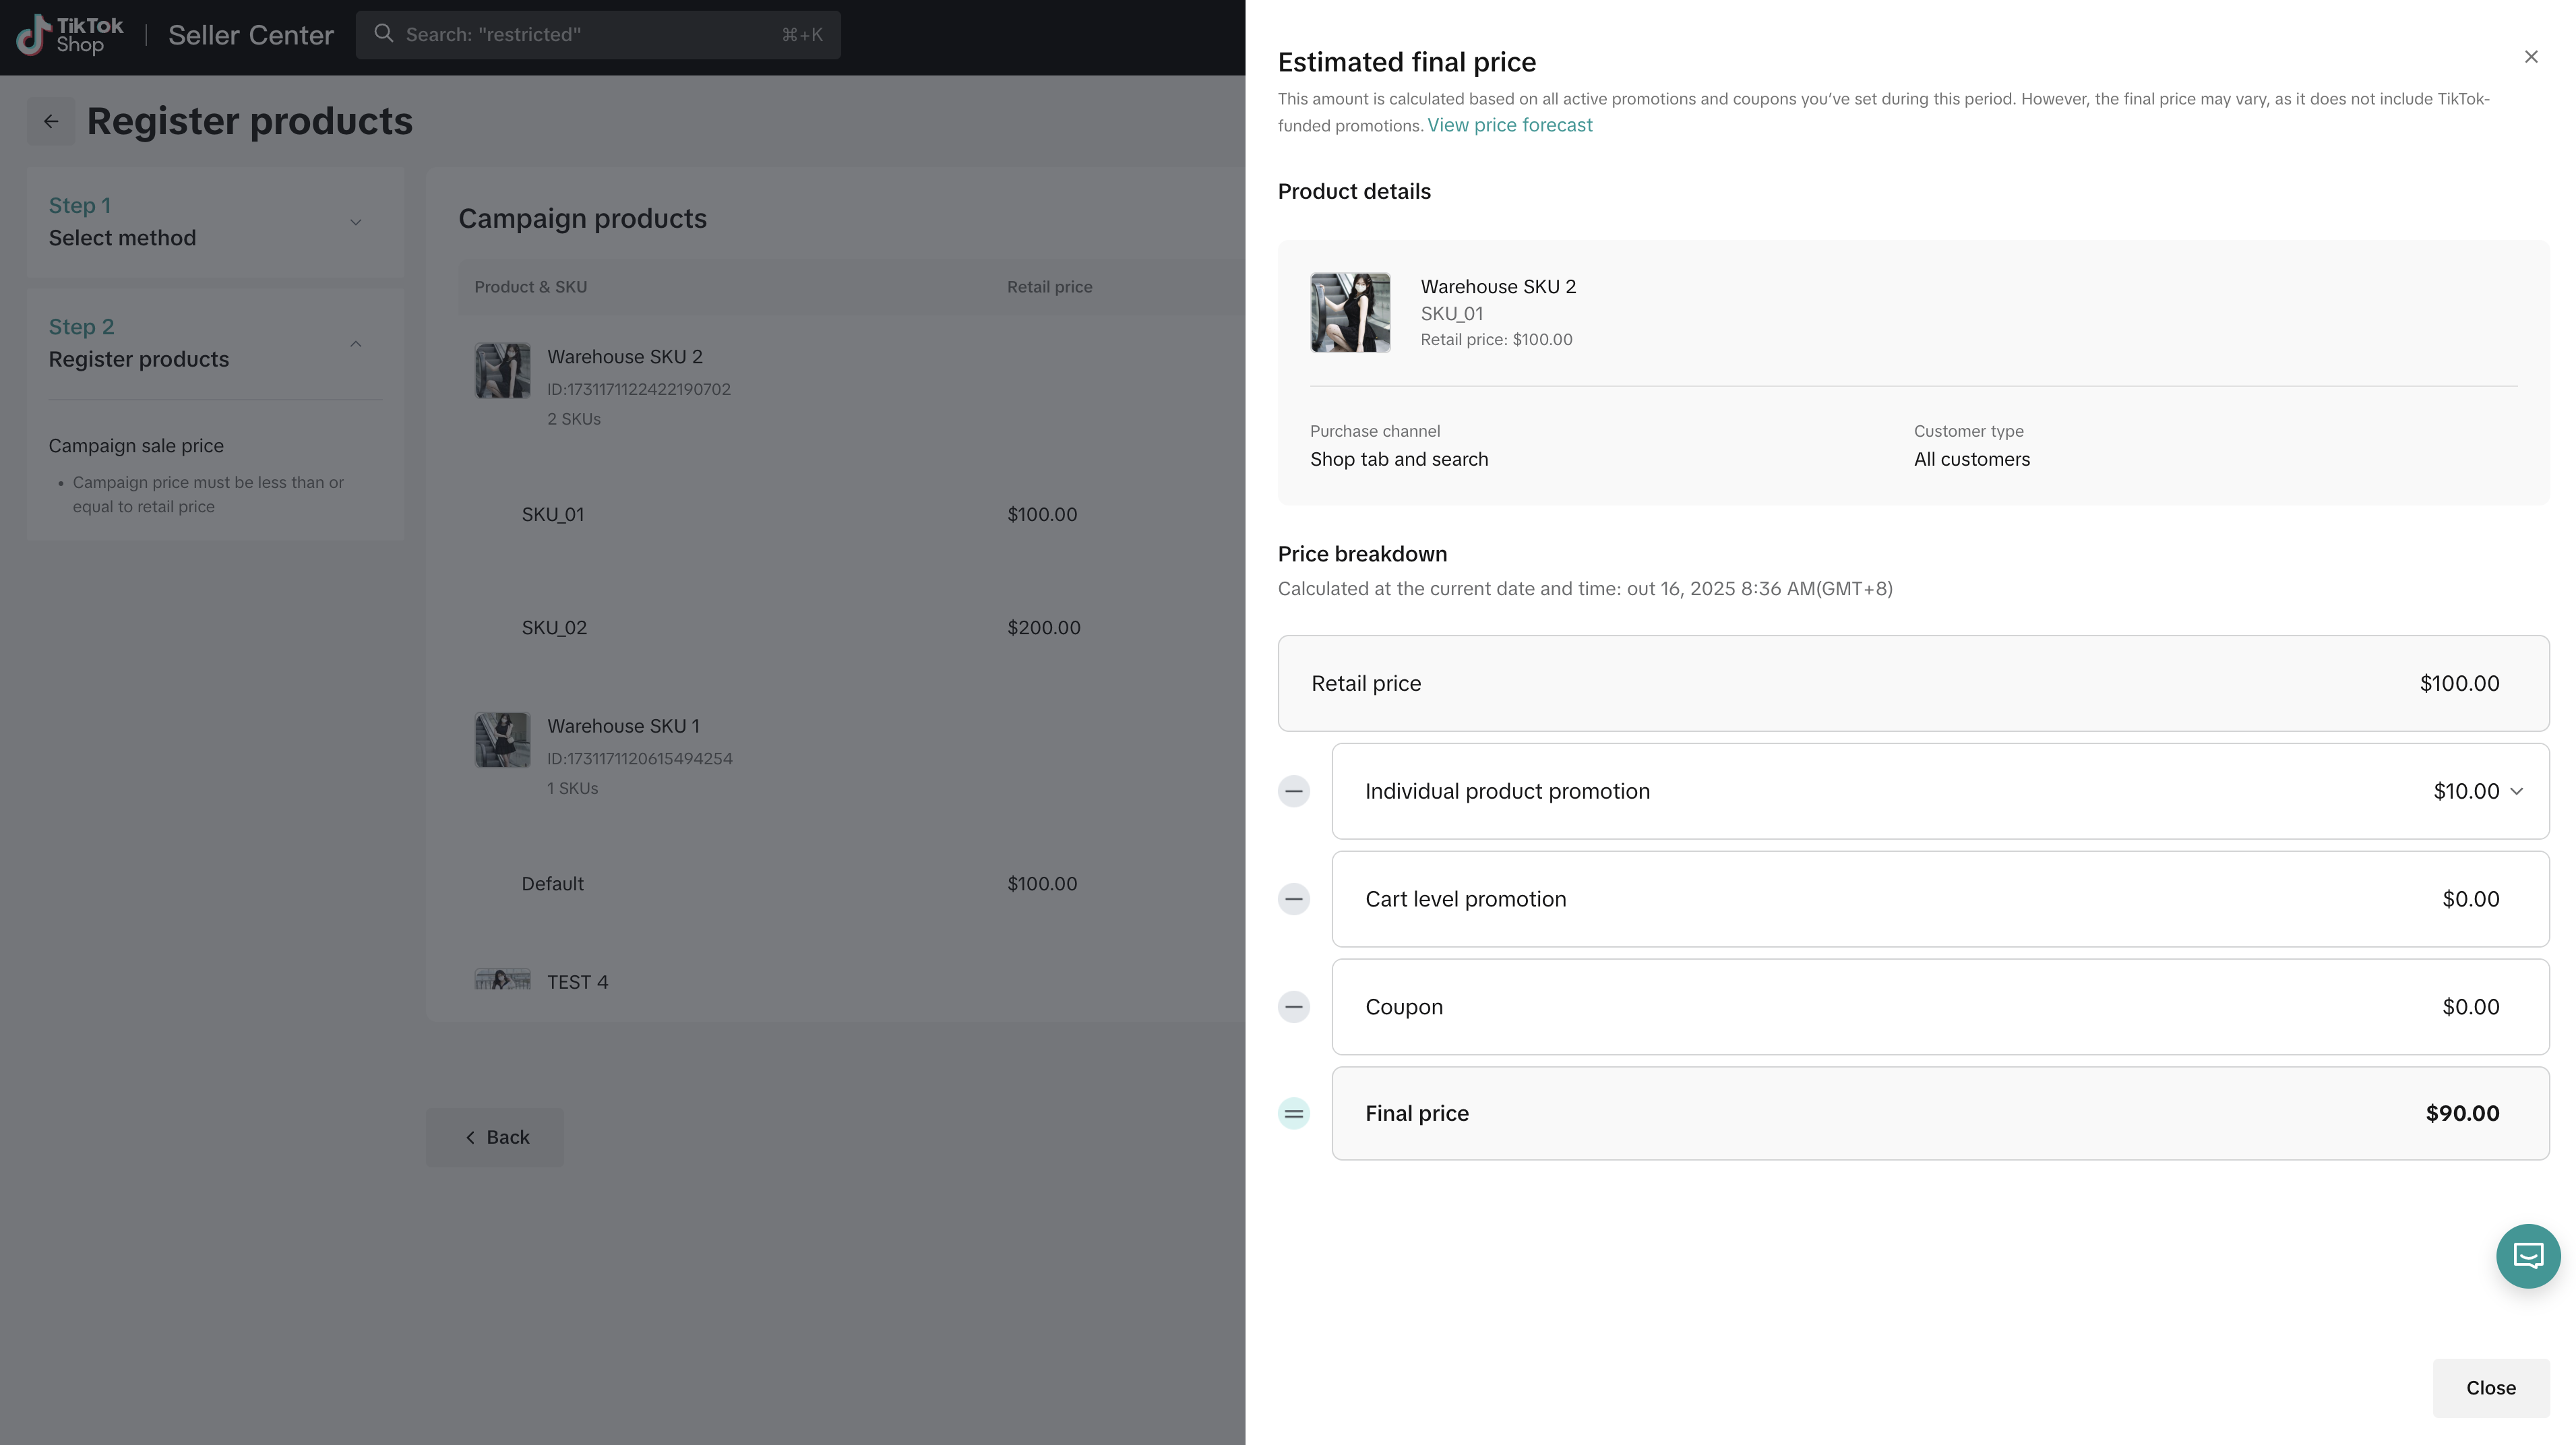Click the search magnifier icon
Screen dimensions: 2576x1445
pos(383,34)
